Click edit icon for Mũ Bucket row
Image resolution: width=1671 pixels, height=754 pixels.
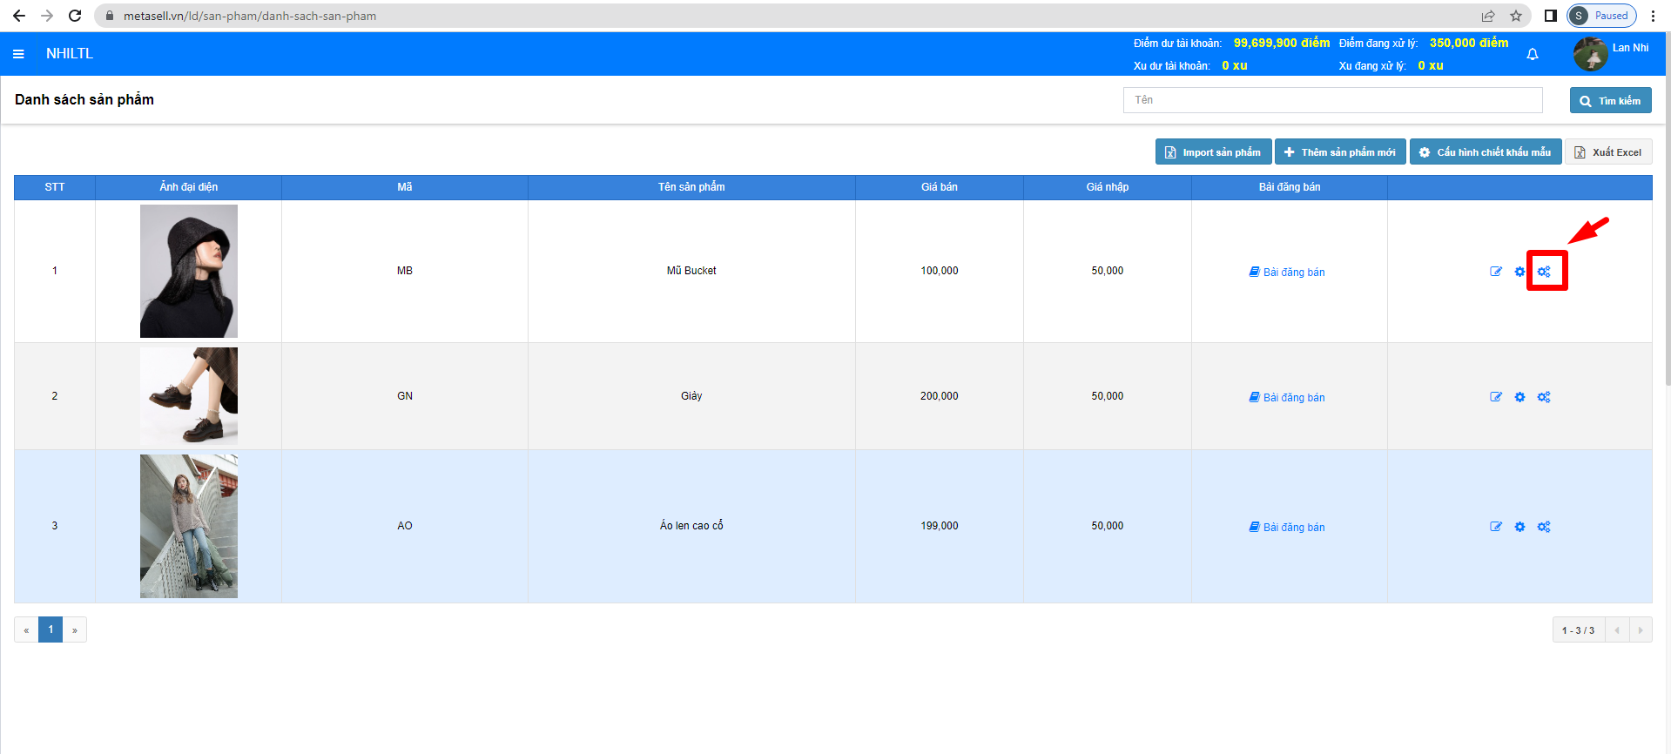click(1496, 272)
